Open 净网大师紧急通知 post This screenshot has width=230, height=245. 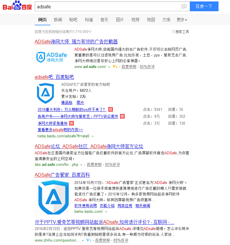click(53, 123)
